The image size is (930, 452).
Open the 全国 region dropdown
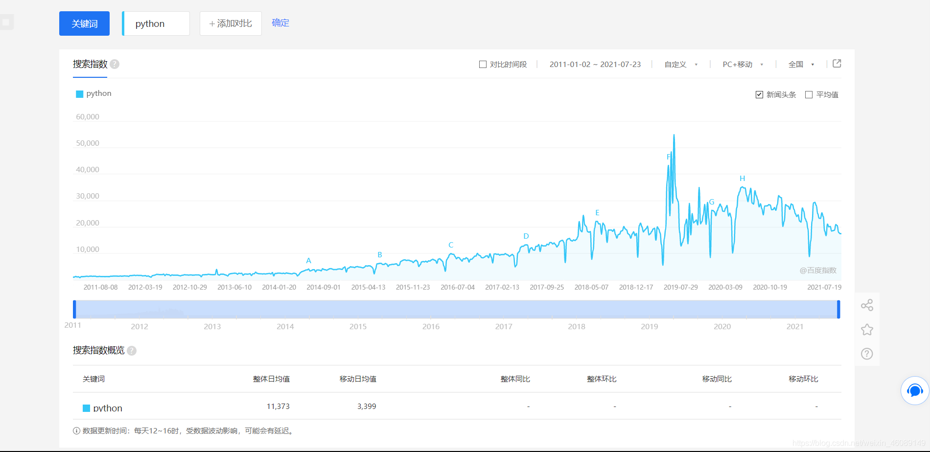pyautogui.click(x=801, y=65)
